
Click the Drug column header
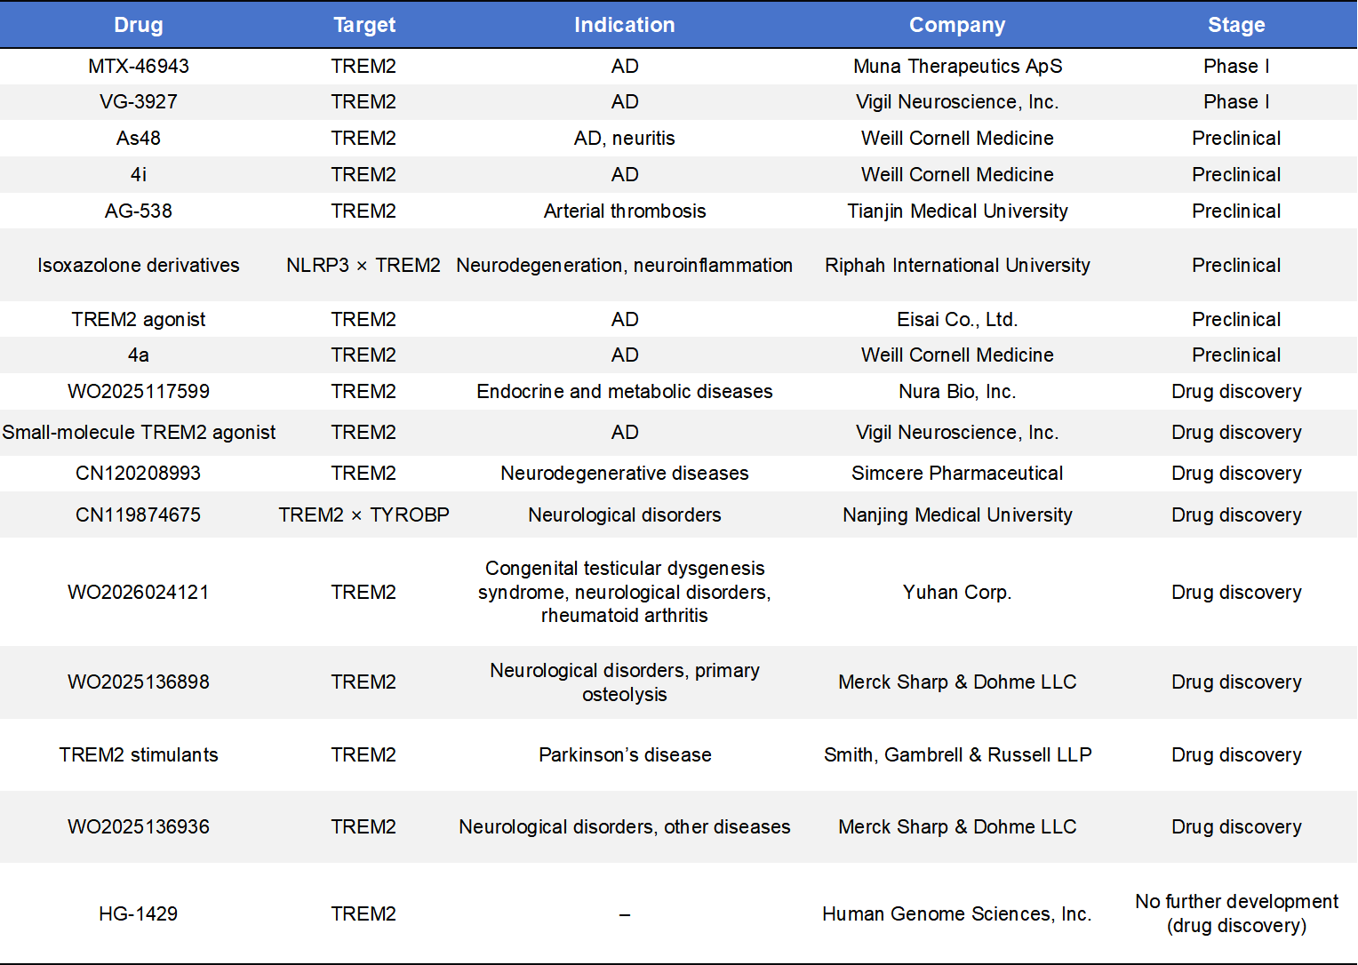click(138, 25)
